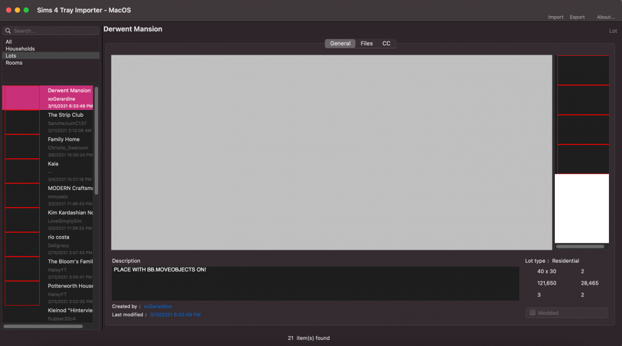Open creator link xoGerardine
The image size is (622, 346).
157,306
